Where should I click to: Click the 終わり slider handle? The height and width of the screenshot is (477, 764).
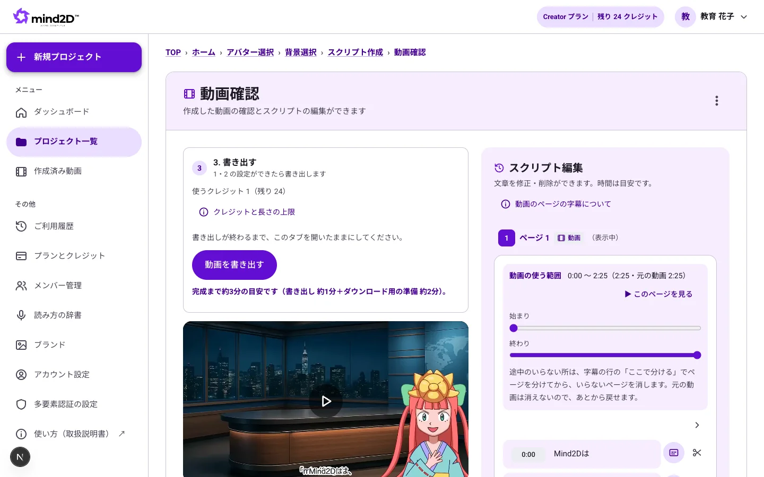click(697, 355)
